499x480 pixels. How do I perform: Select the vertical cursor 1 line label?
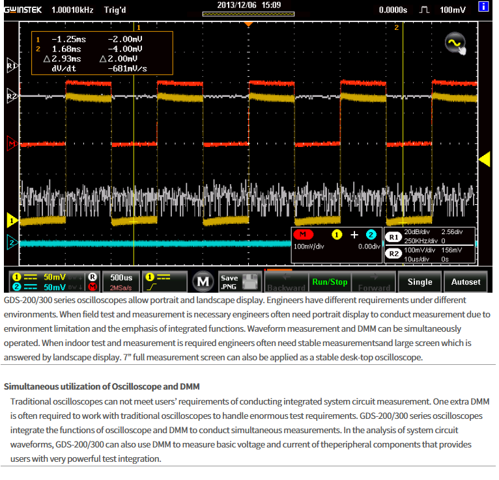(139, 27)
